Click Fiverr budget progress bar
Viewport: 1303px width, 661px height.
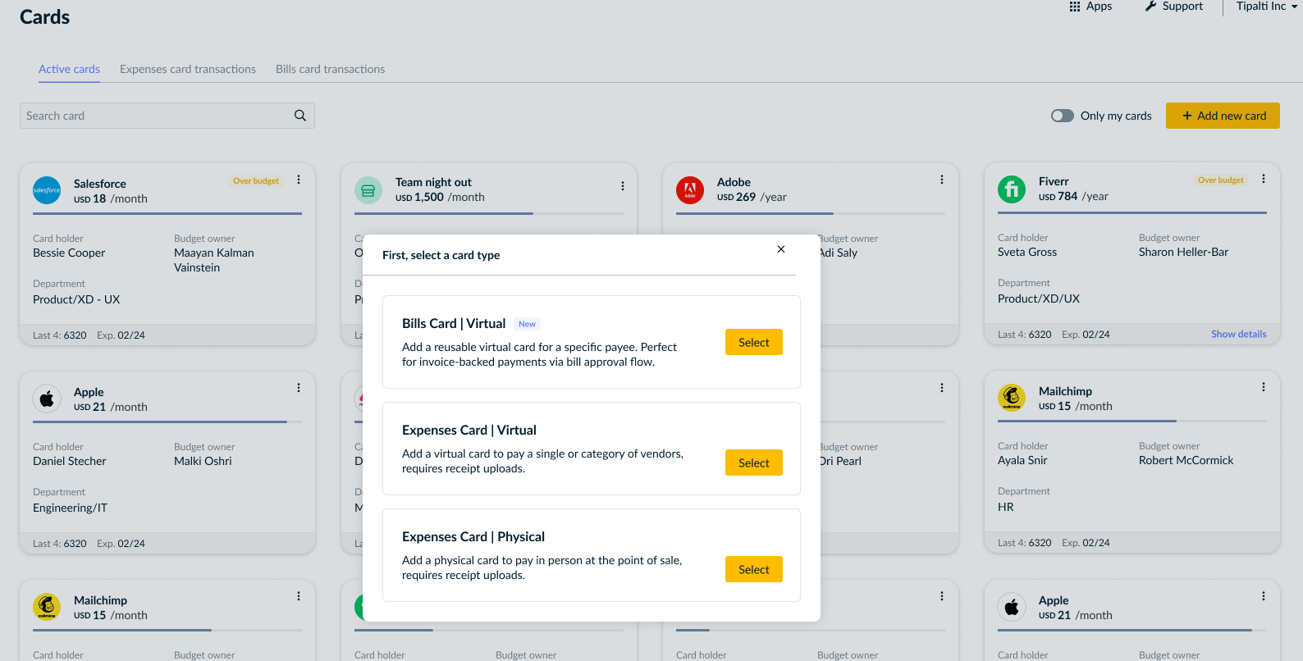(x=1132, y=213)
